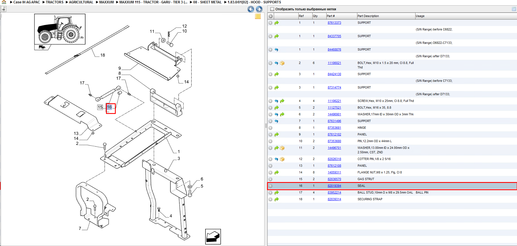This screenshot has height=246, width=517.
Task: Go to the home icon in breadcrumb
Action: (x=4, y=2)
